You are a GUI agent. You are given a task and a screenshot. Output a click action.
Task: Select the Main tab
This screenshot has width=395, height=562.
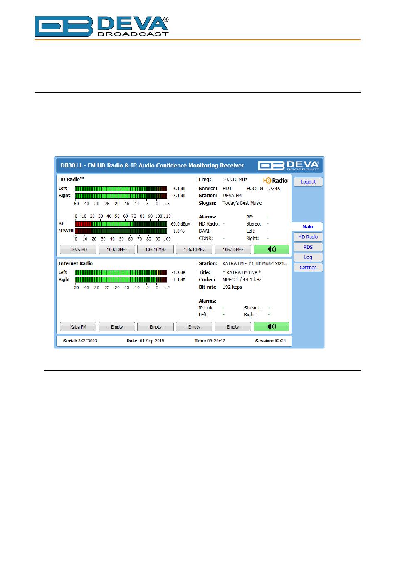point(308,227)
